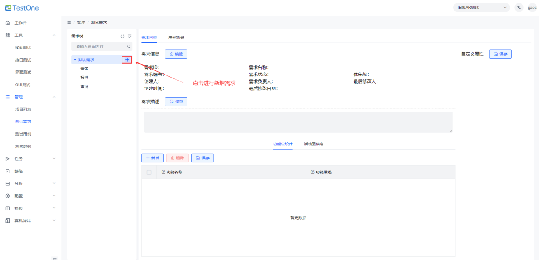
Task: Switch to the 活动图信息 tab
Action: [x=314, y=144]
